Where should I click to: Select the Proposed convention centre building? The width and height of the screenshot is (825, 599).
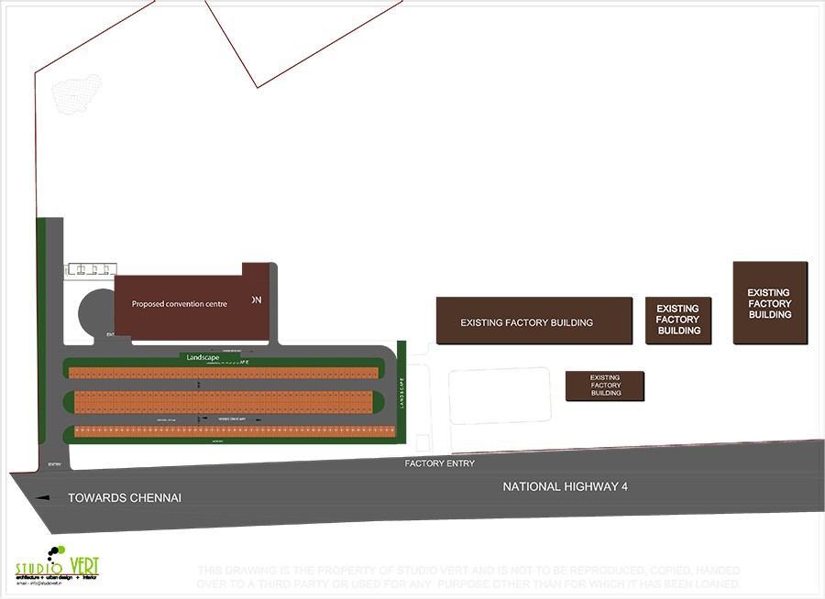pos(192,303)
